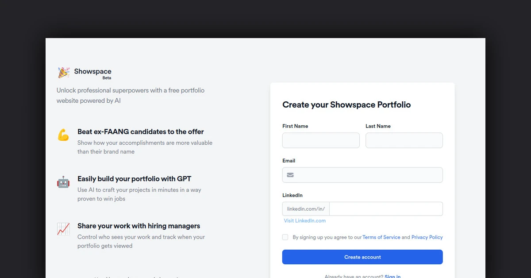
Task: Click the robot icon beside GPT feature
Action: [63, 182]
